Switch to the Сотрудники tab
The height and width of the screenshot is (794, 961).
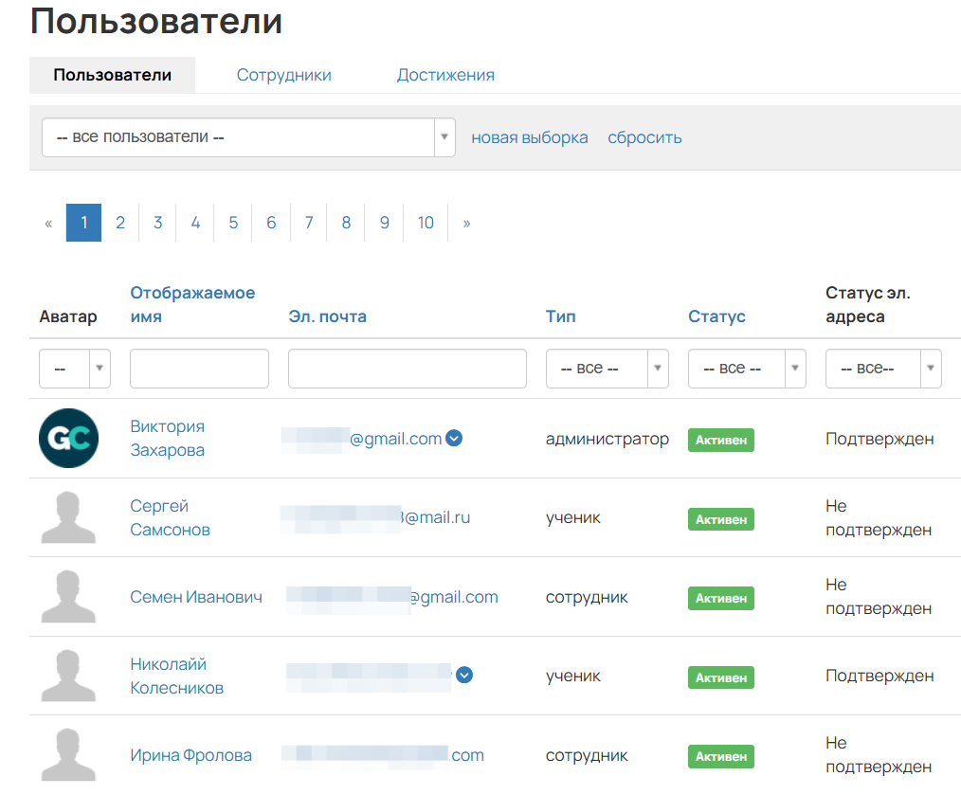[x=283, y=73]
